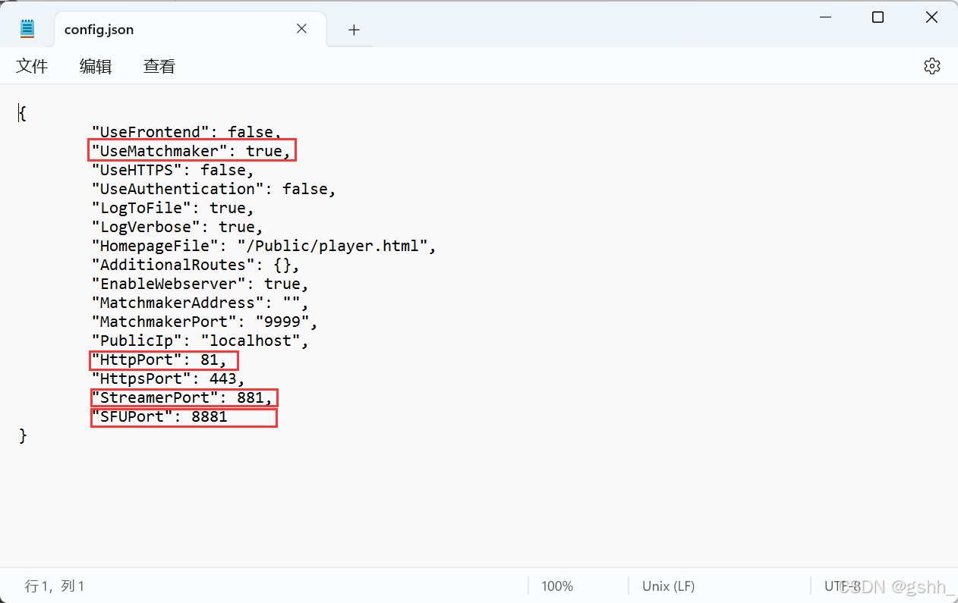The height and width of the screenshot is (603, 958).
Task: Click the Notepad app icon in title bar
Action: point(27,29)
